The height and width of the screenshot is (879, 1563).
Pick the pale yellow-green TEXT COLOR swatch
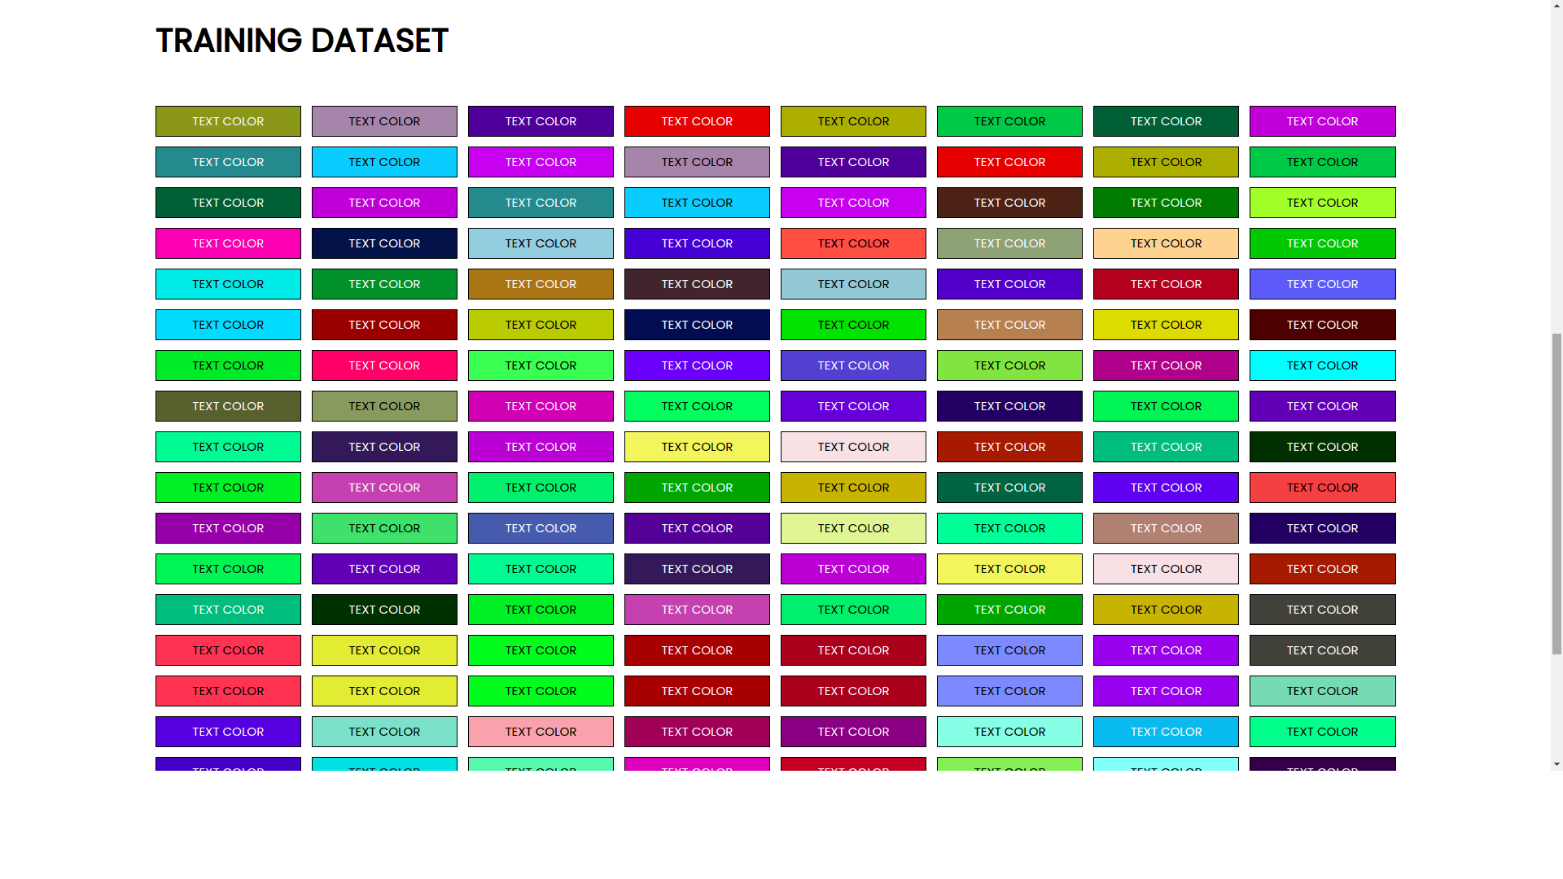[853, 528]
